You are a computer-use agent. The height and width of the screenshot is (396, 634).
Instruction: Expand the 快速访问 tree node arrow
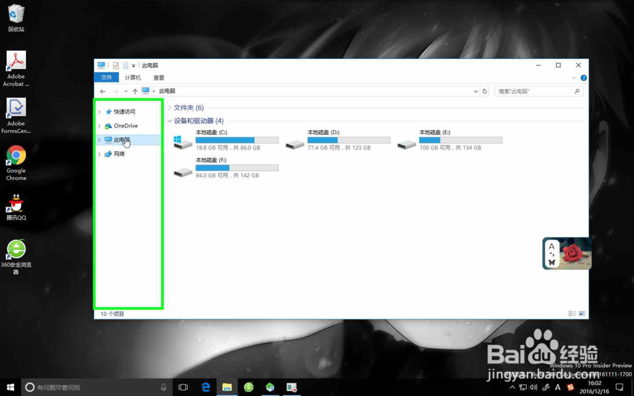pos(100,112)
